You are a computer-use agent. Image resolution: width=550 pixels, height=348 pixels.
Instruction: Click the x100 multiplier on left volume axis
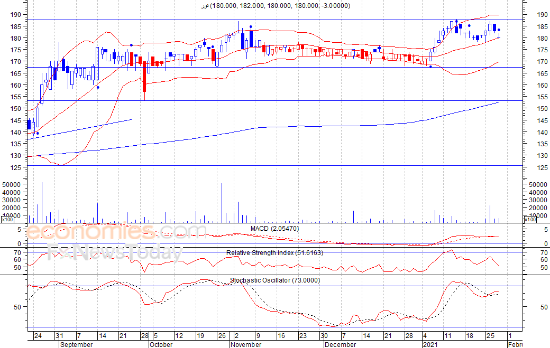point(7,220)
